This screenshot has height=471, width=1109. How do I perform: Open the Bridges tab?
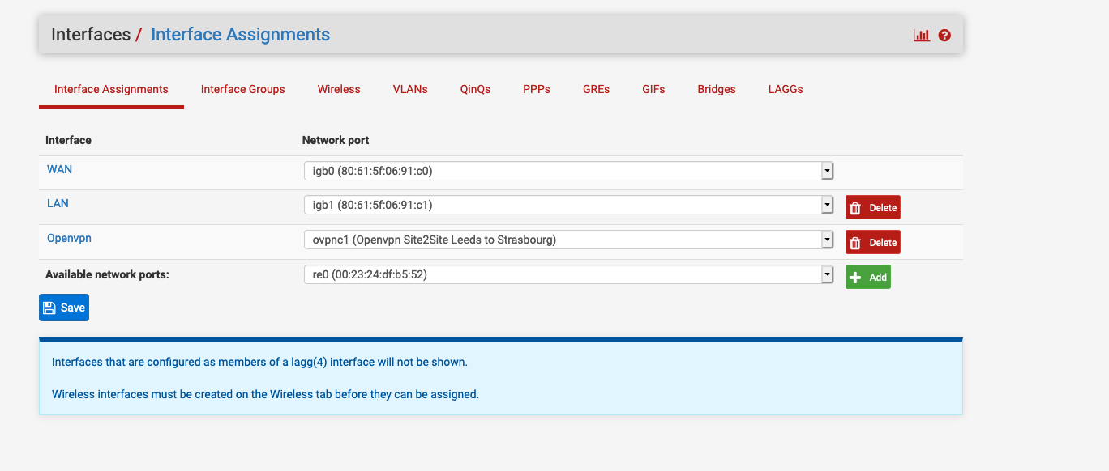(x=717, y=89)
